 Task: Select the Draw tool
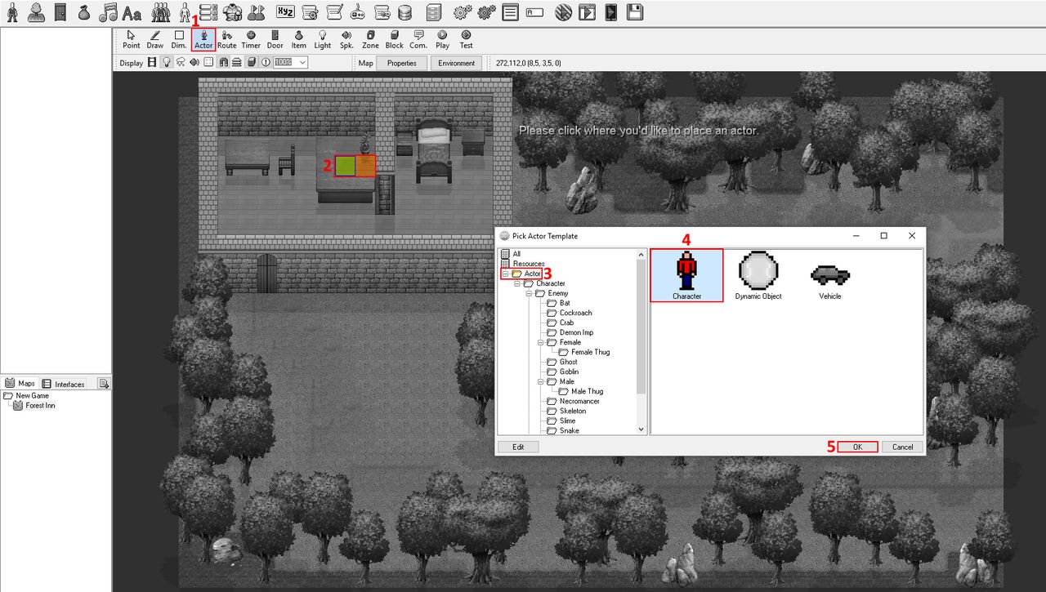point(155,40)
